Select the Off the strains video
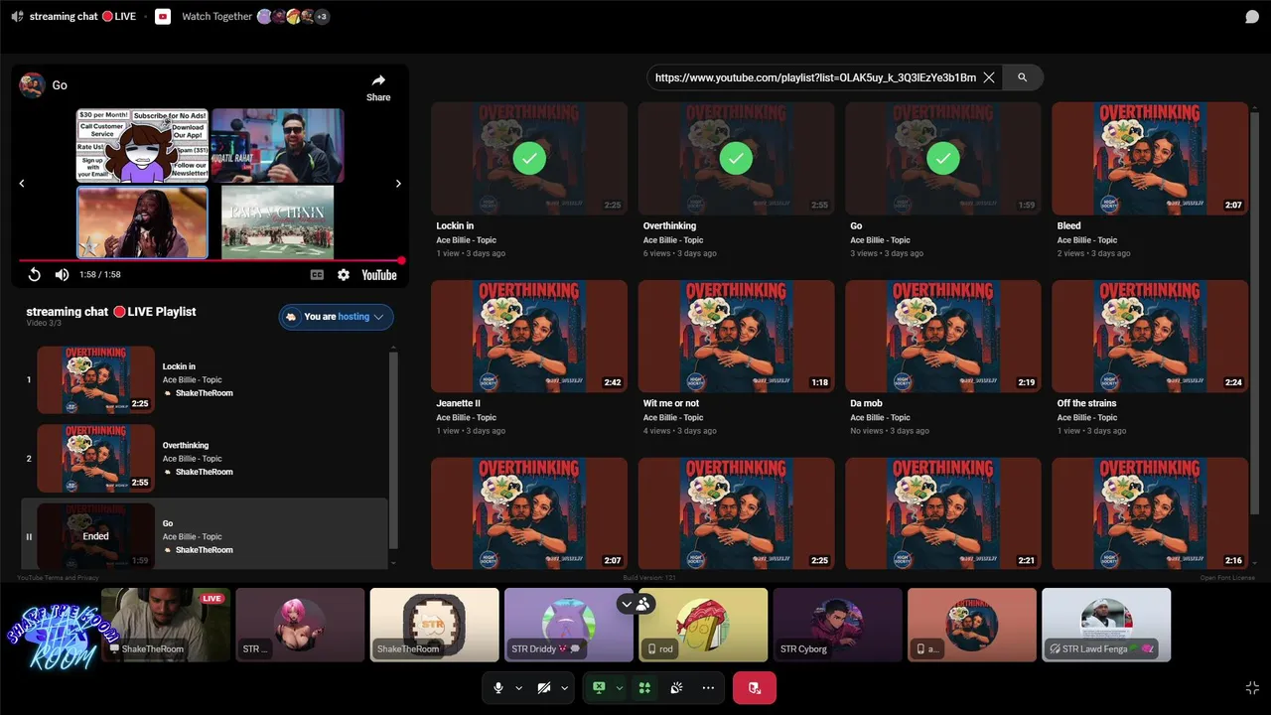1271x715 pixels. tap(1150, 336)
